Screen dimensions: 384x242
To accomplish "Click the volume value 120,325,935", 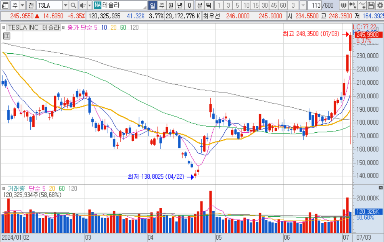I will (x=104, y=16).
